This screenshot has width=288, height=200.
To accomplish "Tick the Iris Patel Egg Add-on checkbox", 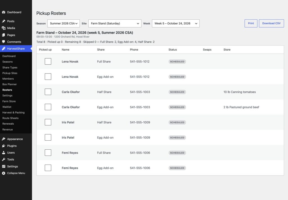I will (48, 137).
